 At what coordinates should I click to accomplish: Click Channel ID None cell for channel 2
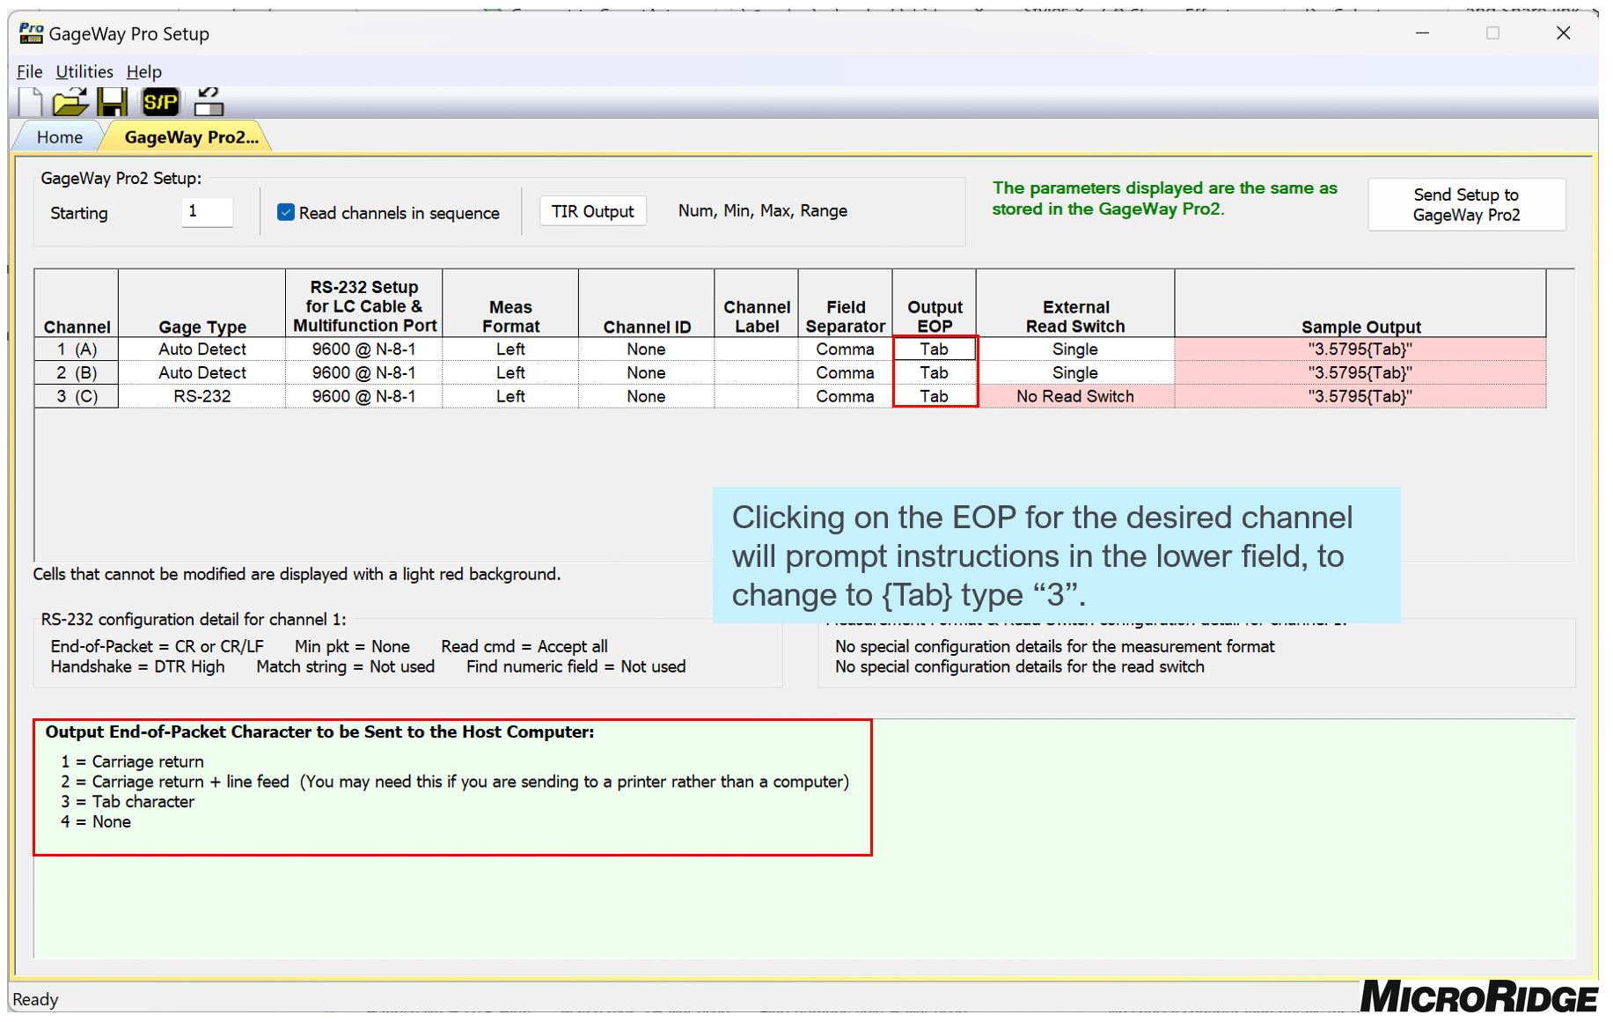[647, 372]
